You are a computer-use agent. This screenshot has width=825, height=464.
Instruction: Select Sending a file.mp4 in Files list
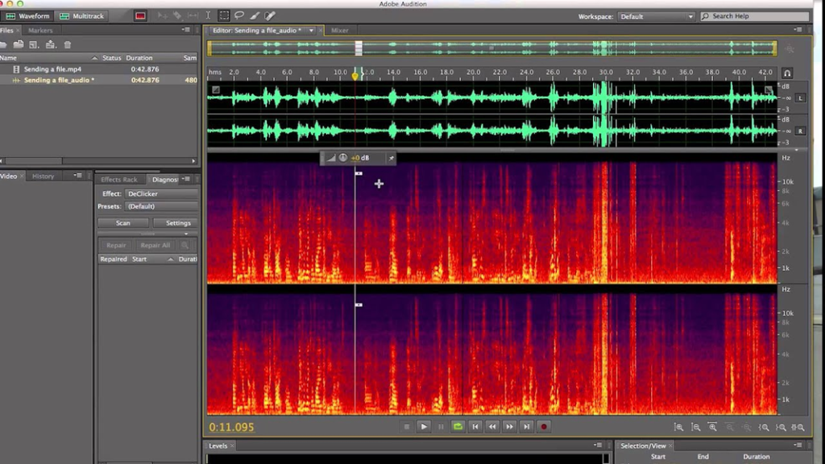(x=52, y=69)
